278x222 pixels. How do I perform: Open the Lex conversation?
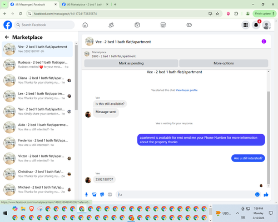point(37,96)
